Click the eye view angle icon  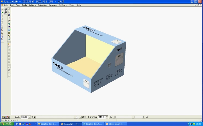(x=9, y=24)
